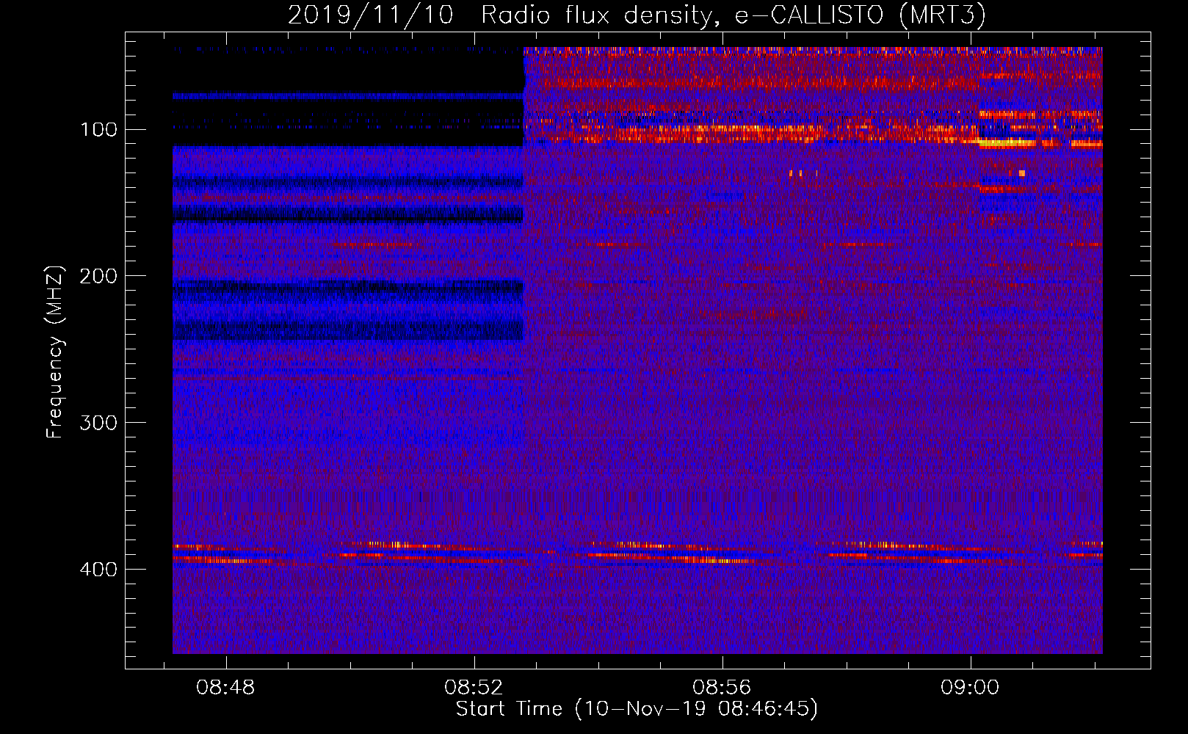This screenshot has height=734, width=1188.
Task: Select the 100 frequency tick label
Action: tap(98, 130)
